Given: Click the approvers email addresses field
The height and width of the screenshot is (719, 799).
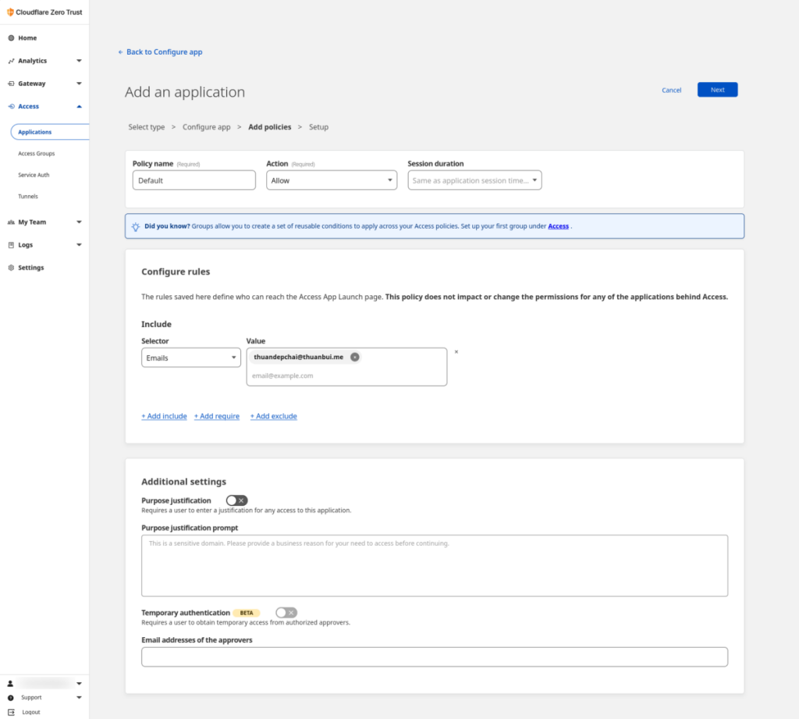Looking at the screenshot, I should click(435, 657).
